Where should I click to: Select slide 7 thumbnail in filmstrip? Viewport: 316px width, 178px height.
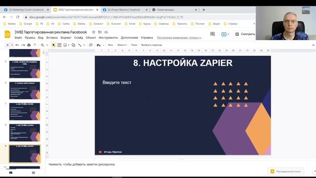[x=25, y=112]
